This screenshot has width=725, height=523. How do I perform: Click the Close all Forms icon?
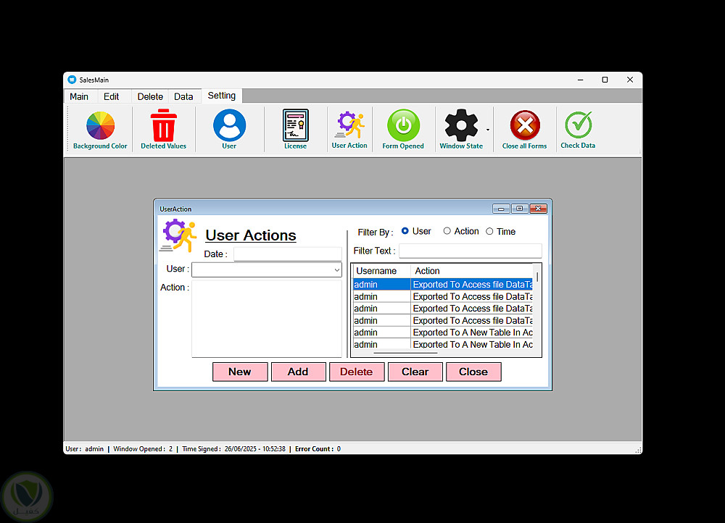(x=524, y=130)
